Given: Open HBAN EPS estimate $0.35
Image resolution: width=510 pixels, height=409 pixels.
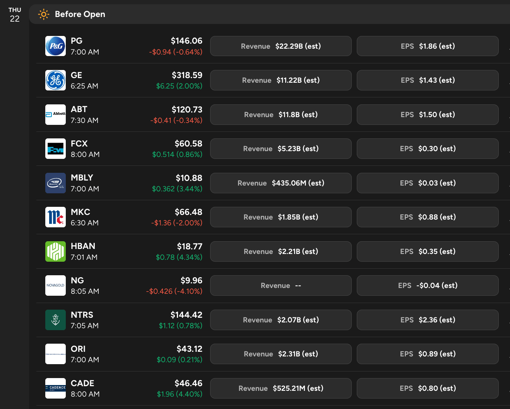Looking at the screenshot, I should [x=428, y=251].
